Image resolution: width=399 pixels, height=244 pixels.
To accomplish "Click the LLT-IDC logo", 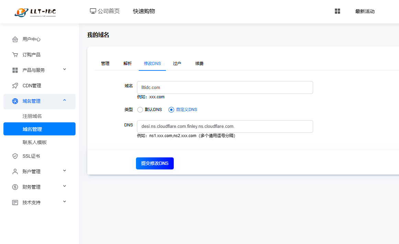I will (x=35, y=12).
